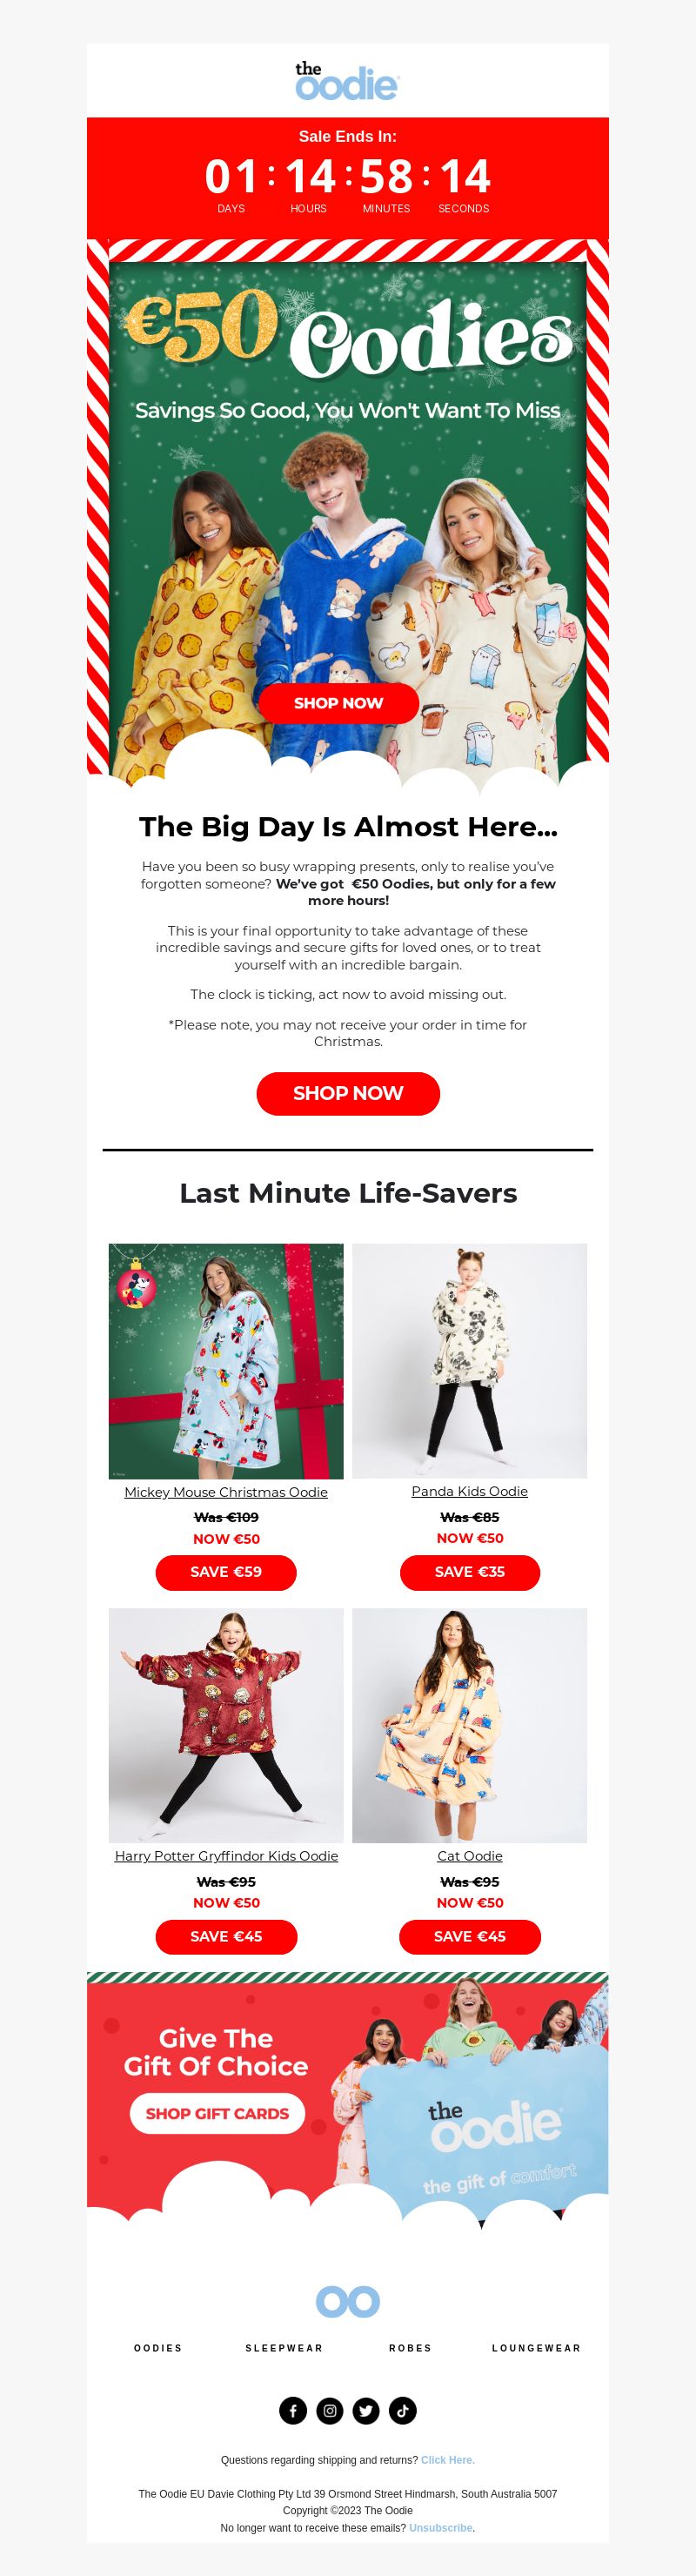Go to Oodies footer menu
This screenshot has width=696, height=2576.
click(x=158, y=2347)
